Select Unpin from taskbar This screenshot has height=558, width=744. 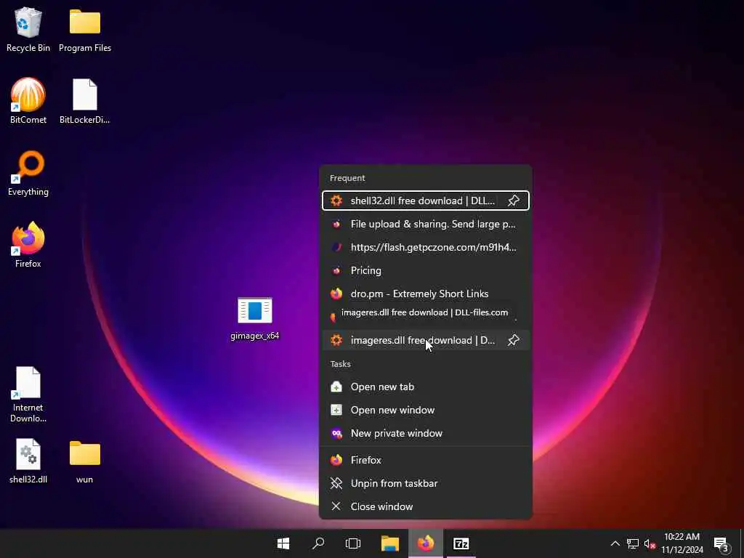point(426,483)
